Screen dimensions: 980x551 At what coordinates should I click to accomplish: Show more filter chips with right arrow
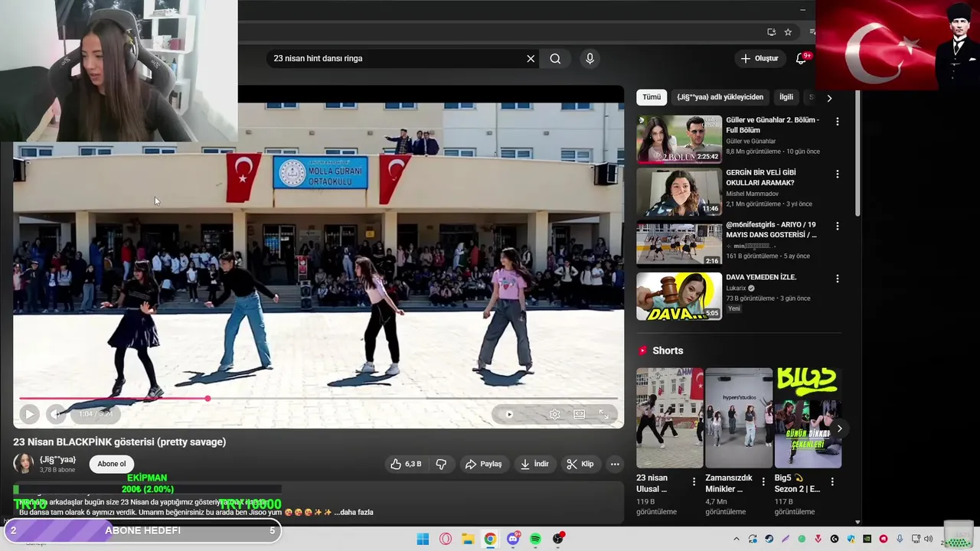(829, 98)
